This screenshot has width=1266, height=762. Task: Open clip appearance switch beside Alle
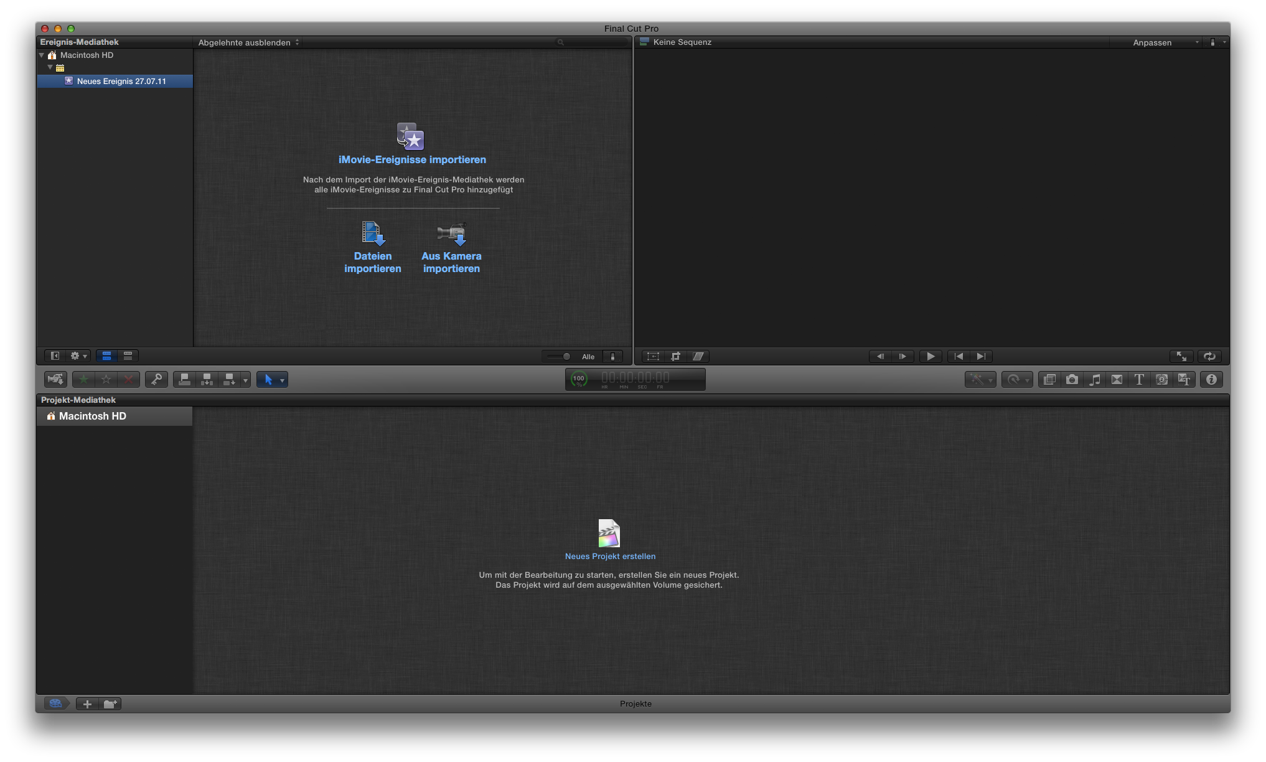click(612, 356)
